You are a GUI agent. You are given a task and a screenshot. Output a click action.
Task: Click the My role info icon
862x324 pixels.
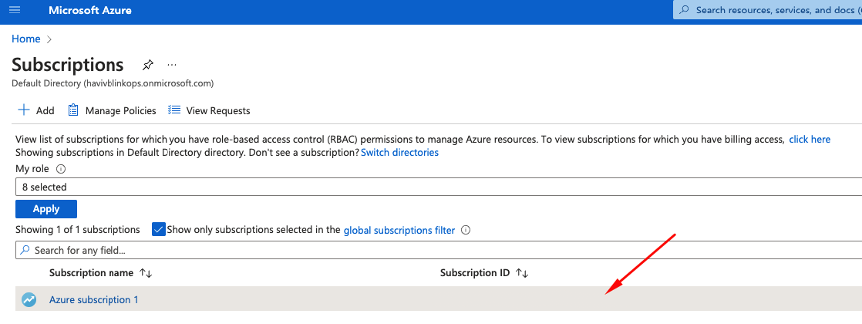click(61, 169)
